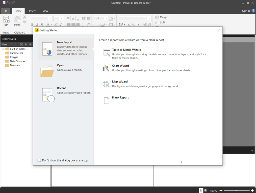Toggle underline formatting
The height and width of the screenshot is (193, 256).
42,25
